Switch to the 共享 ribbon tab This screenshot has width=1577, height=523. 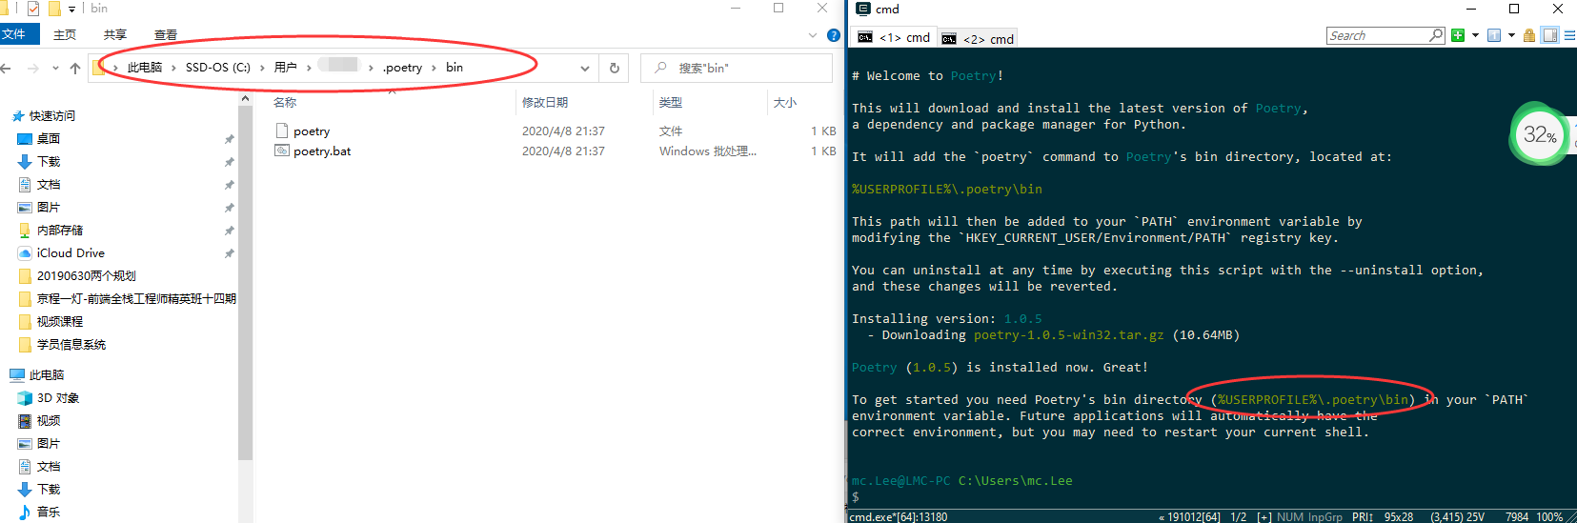pyautogui.click(x=115, y=34)
